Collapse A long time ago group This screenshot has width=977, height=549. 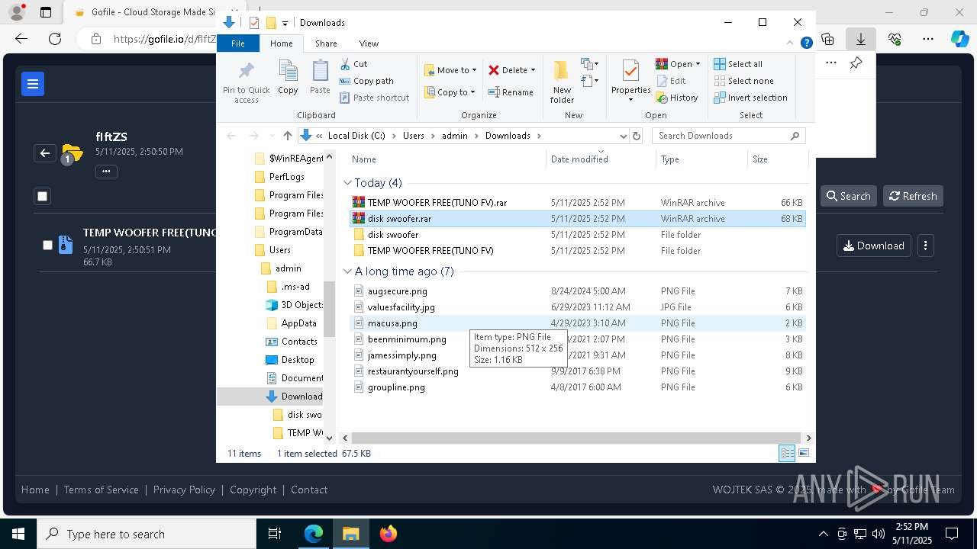coord(347,271)
